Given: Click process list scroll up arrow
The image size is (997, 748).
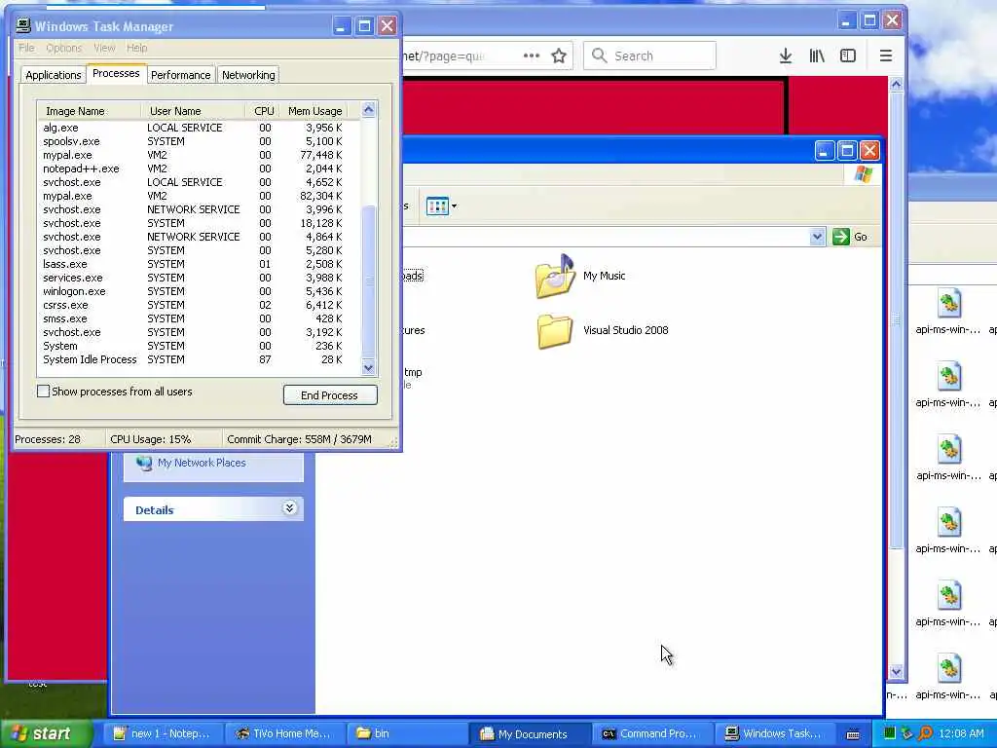Looking at the screenshot, I should pos(369,110).
